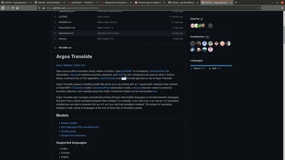This screenshot has height=160, width=285.
Task: Go back with the browser back arrow
Action: pyautogui.click(x=3, y=8)
